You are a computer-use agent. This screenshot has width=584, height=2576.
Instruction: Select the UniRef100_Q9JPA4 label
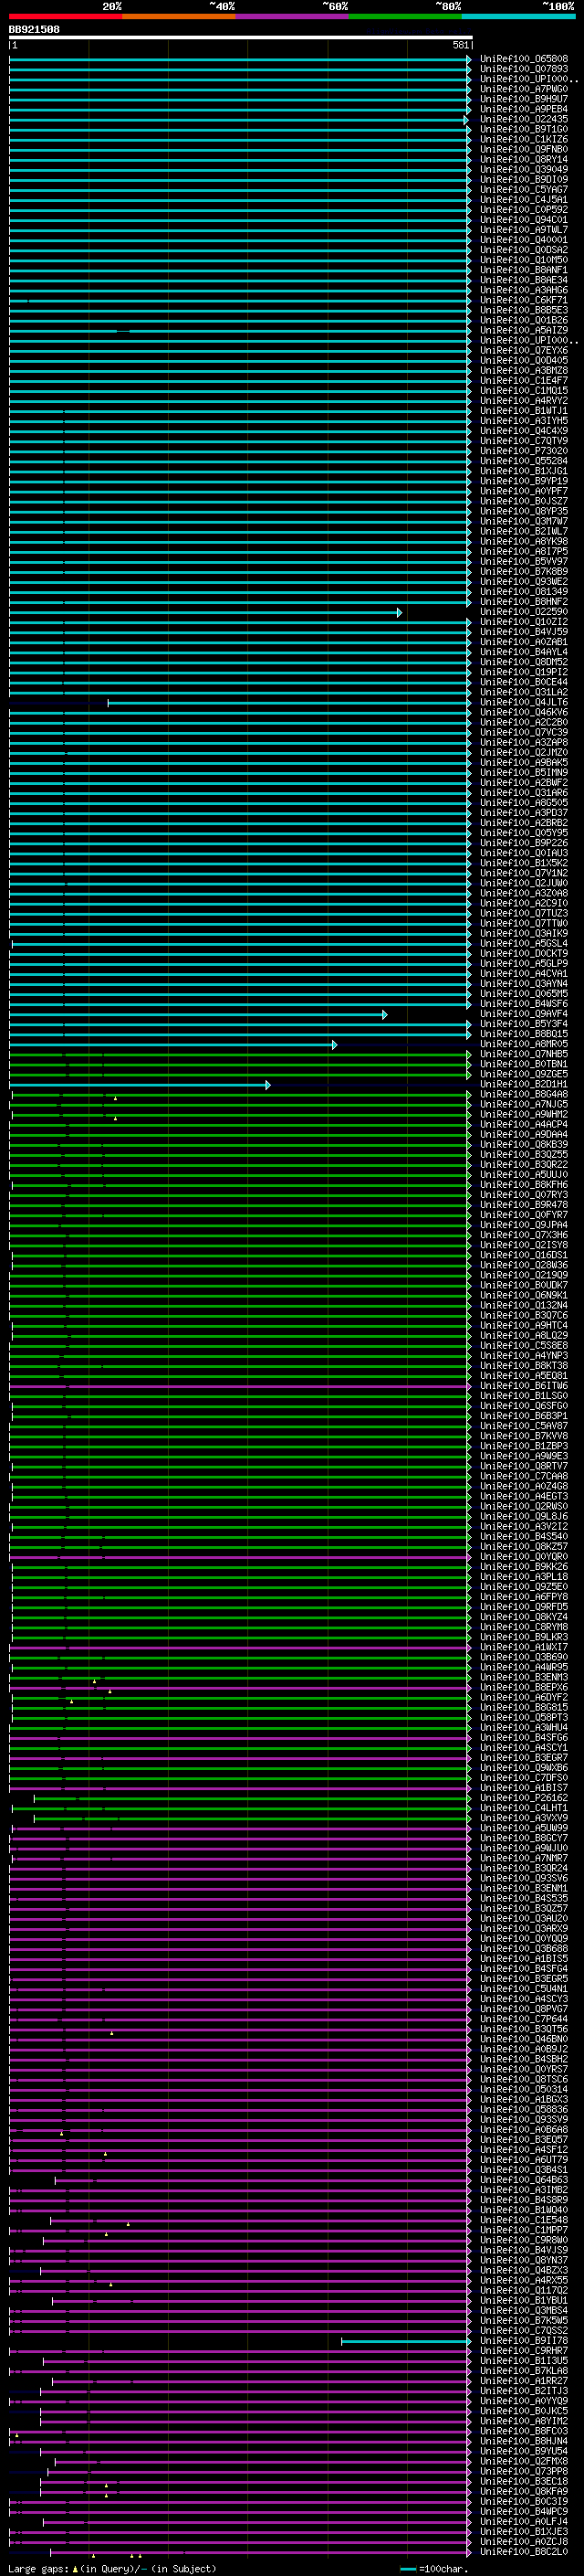tap(524, 1226)
